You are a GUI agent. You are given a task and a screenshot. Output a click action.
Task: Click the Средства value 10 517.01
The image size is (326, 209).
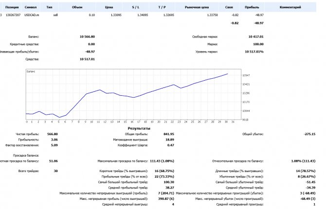(87, 59)
